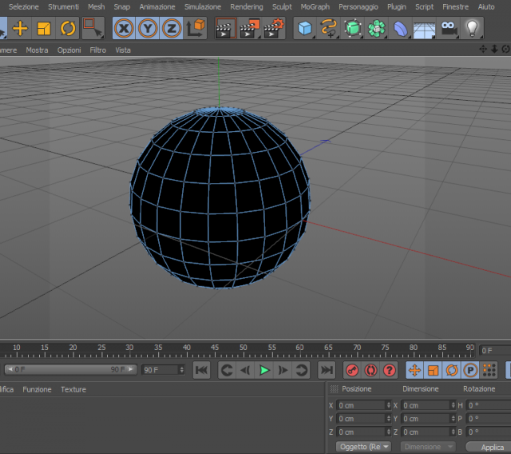Toggle the X axis lock
Image resolution: width=511 pixels, height=454 pixels.
pyautogui.click(x=124, y=29)
